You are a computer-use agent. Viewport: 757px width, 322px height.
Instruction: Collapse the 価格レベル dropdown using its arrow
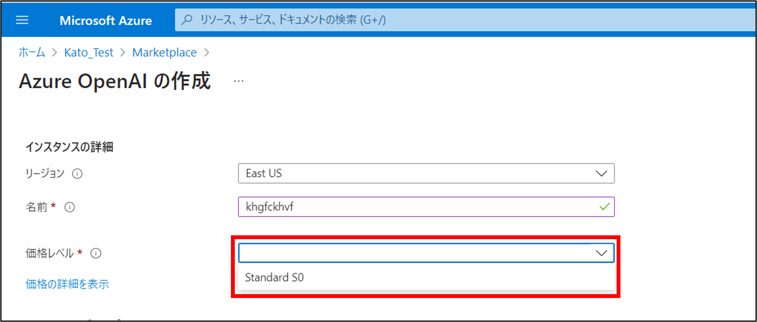tap(601, 253)
